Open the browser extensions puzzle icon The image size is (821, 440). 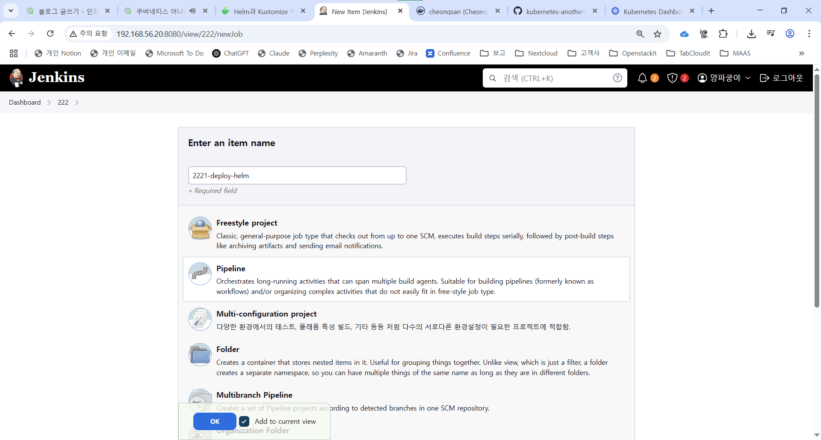point(723,34)
